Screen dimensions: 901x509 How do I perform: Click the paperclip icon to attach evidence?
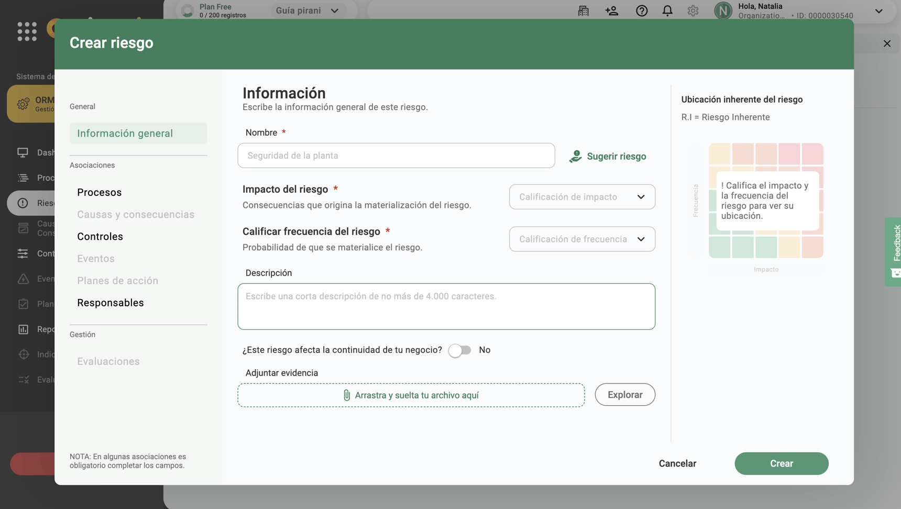click(347, 395)
